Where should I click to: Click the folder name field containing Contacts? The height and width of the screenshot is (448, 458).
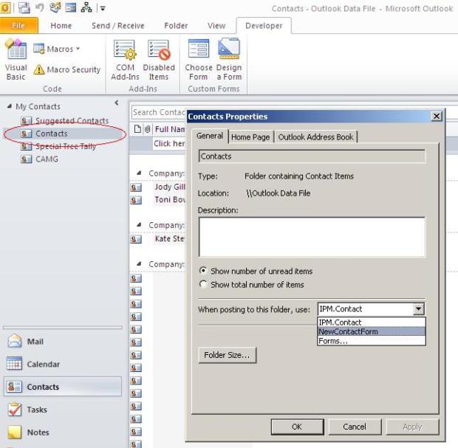coord(312,156)
